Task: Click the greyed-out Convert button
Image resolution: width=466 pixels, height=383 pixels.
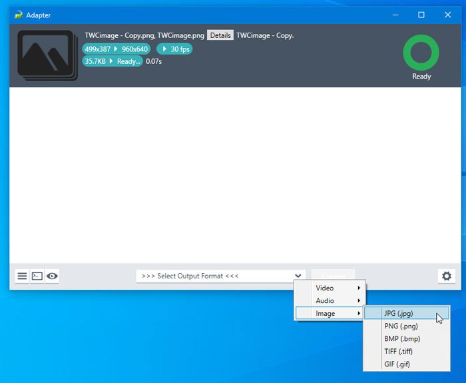Action: click(333, 276)
